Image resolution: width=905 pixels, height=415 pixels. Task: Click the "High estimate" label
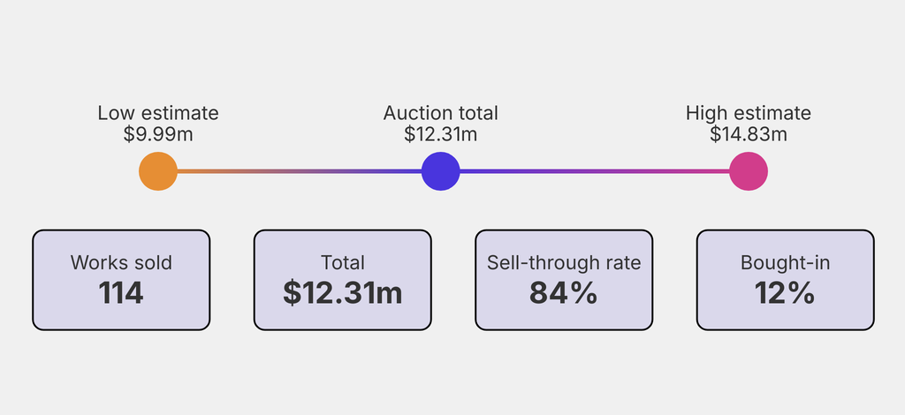point(749,113)
